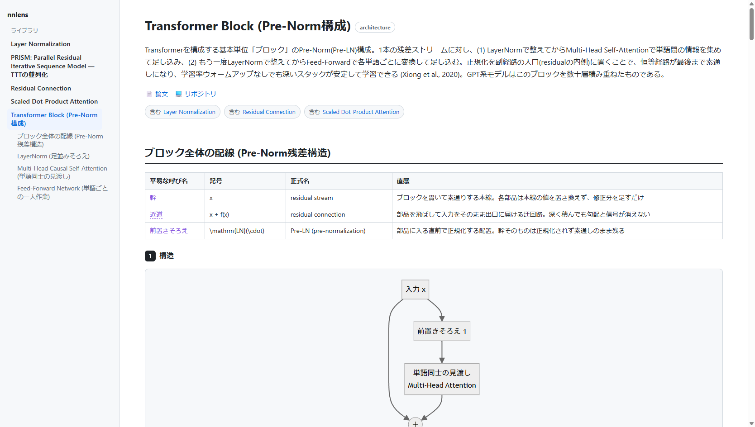Click the step 1 構造 number badge
This screenshot has height=427, width=755.
click(150, 256)
